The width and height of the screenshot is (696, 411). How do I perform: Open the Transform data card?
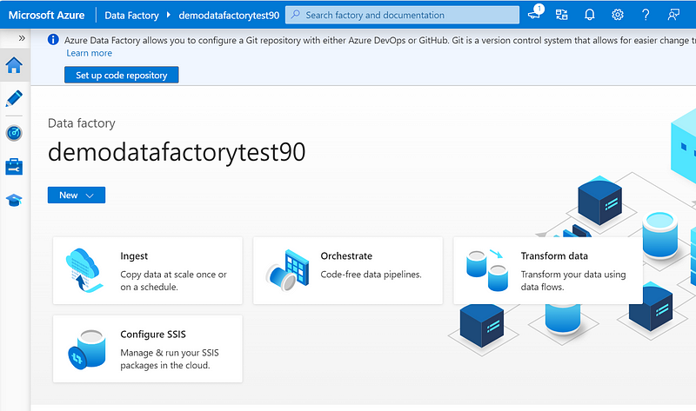[x=548, y=270]
